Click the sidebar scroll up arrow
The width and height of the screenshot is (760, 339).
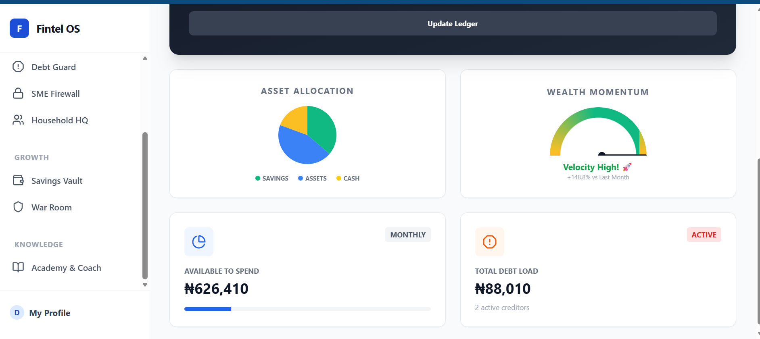pos(145,58)
